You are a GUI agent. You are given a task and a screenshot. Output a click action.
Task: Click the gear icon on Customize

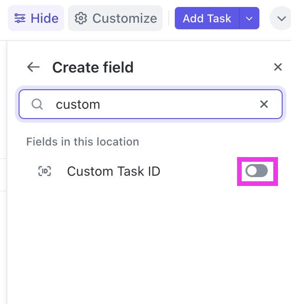click(81, 19)
